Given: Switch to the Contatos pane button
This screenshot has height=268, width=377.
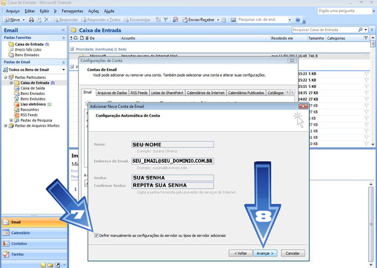Looking at the screenshot, I should click(34, 244).
